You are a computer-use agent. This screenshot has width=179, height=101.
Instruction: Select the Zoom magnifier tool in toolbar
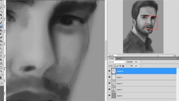click(1, 71)
